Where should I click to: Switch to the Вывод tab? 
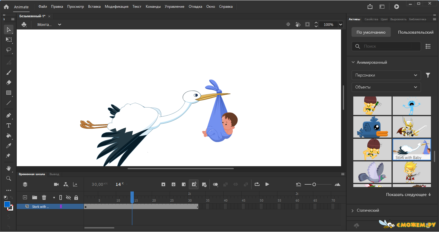pyautogui.click(x=54, y=174)
